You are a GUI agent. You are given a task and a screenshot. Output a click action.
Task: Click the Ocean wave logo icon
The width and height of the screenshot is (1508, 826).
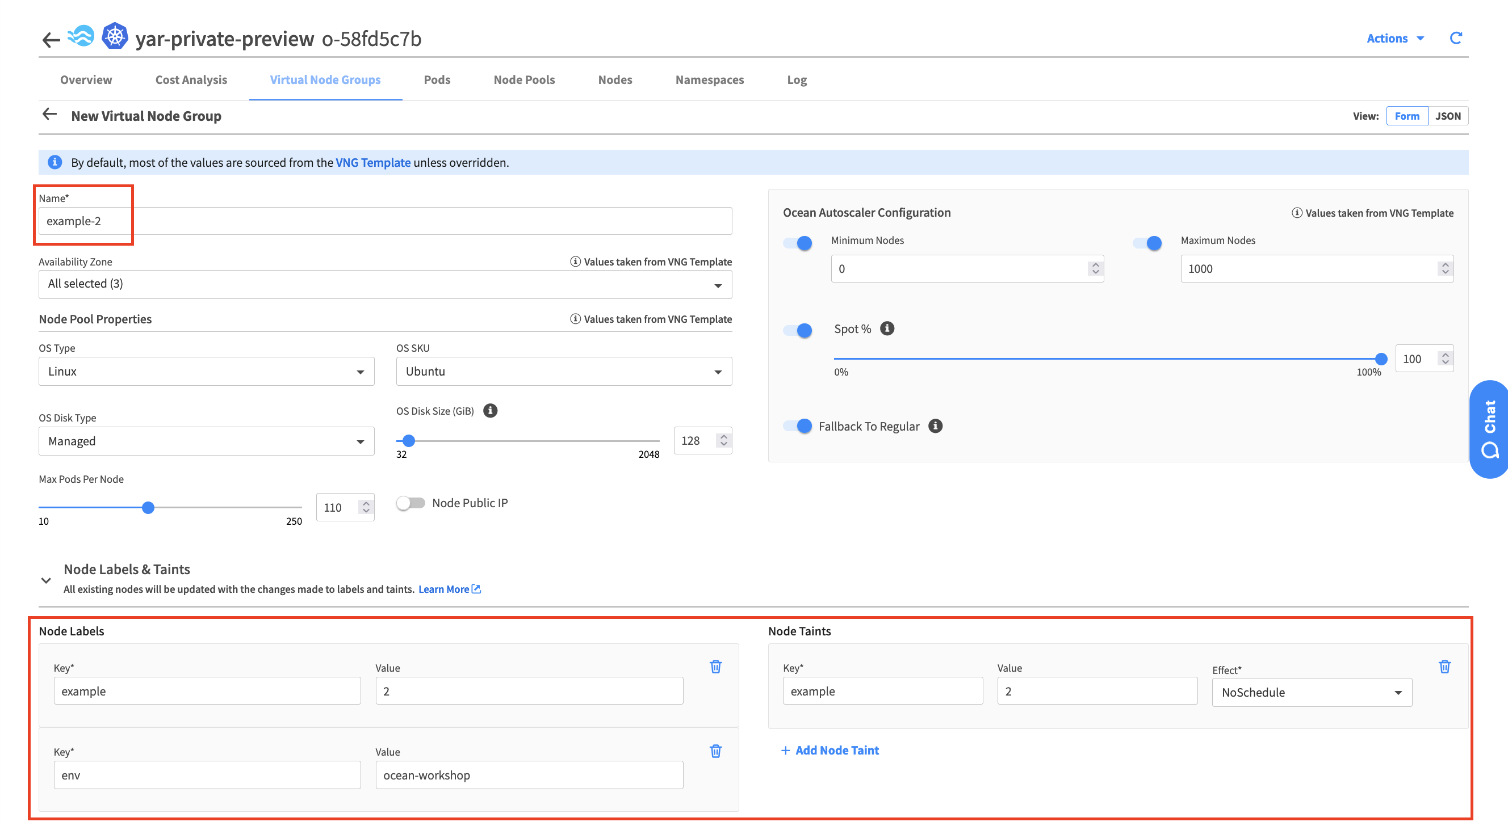(x=81, y=37)
